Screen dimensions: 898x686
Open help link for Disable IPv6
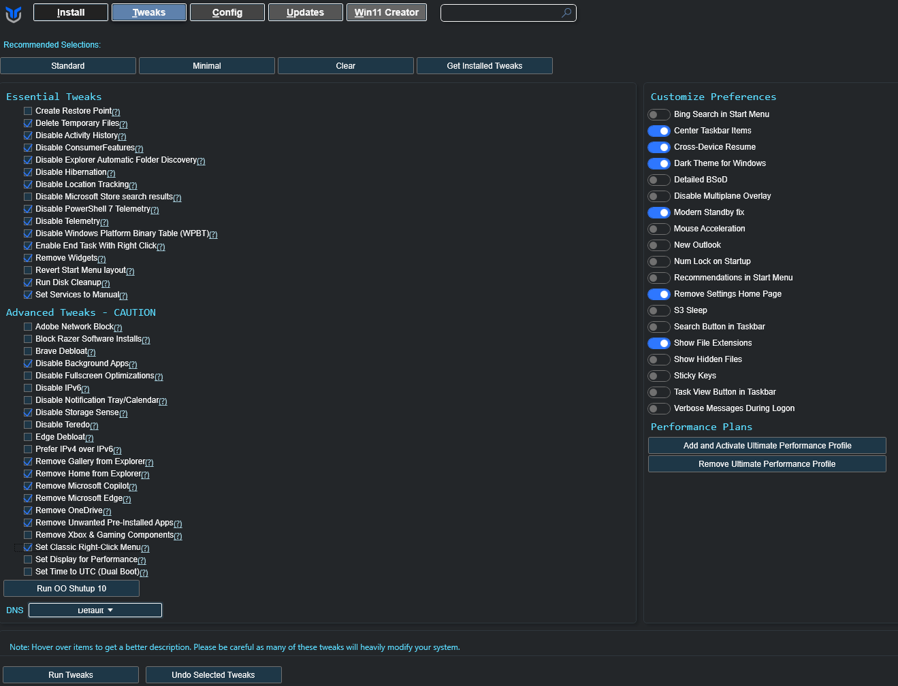click(85, 389)
